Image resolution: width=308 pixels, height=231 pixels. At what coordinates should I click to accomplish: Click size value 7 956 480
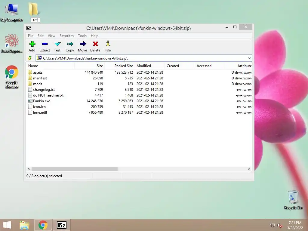pyautogui.click(x=96, y=112)
